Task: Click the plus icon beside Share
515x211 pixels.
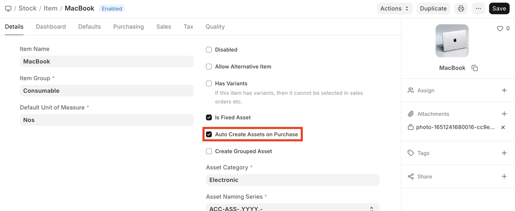Action: 504,176
